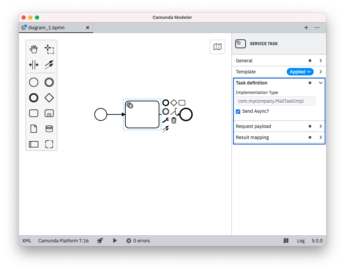Select the exclusive gateway diamond in palette
The height and width of the screenshot is (271, 345).
(x=49, y=98)
